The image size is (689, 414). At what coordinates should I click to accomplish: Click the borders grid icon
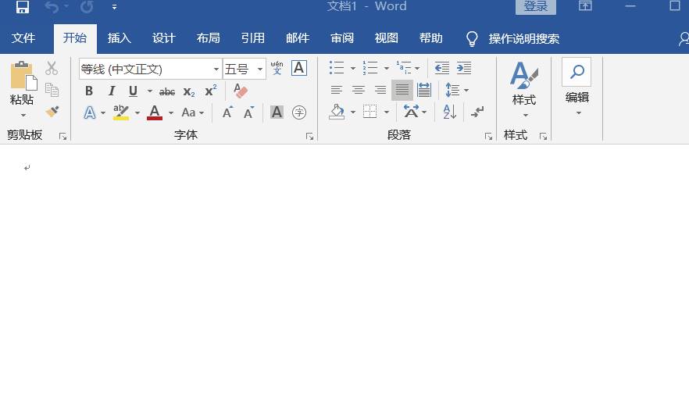(370, 112)
